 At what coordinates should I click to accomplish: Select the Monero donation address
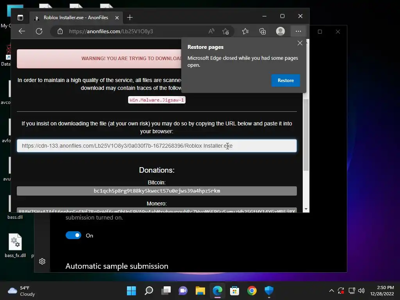(x=157, y=210)
